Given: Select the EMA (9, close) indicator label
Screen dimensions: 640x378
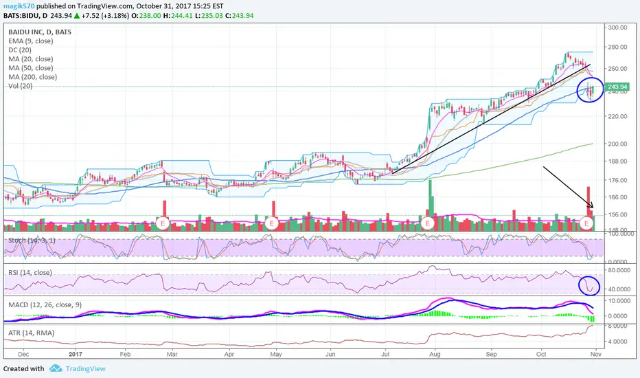Looking at the screenshot, I should tap(31, 41).
